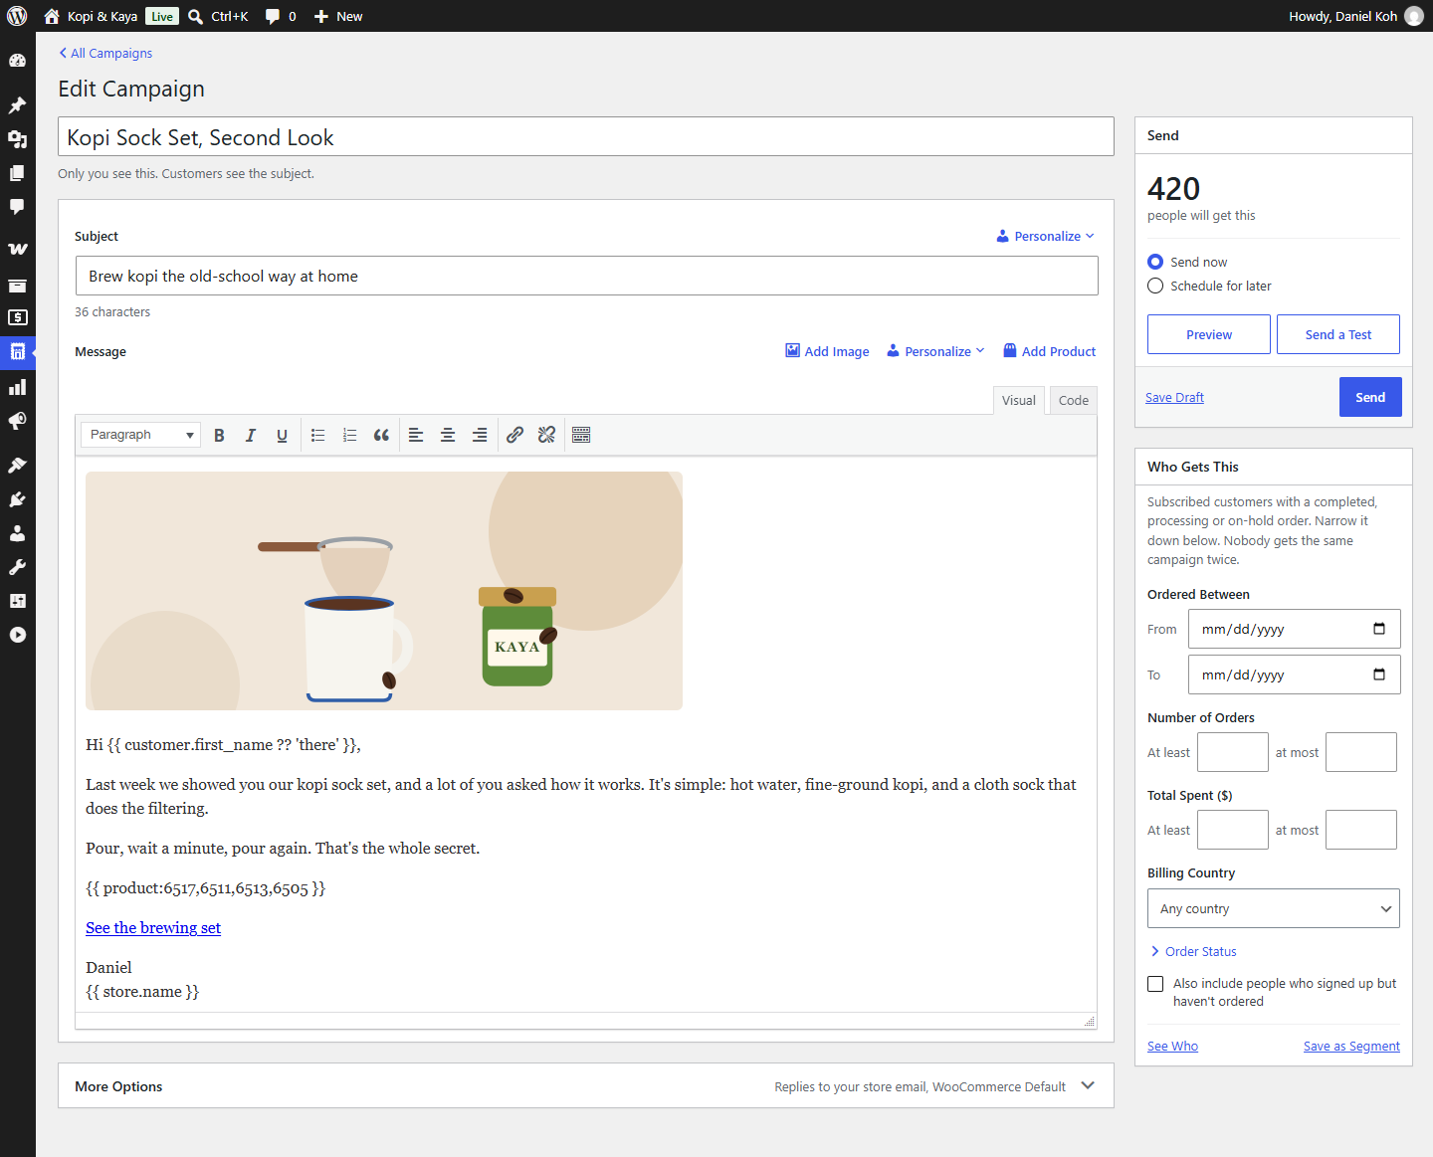Image resolution: width=1433 pixels, height=1157 pixels.
Task: Click in the Subject field
Action: (x=587, y=276)
